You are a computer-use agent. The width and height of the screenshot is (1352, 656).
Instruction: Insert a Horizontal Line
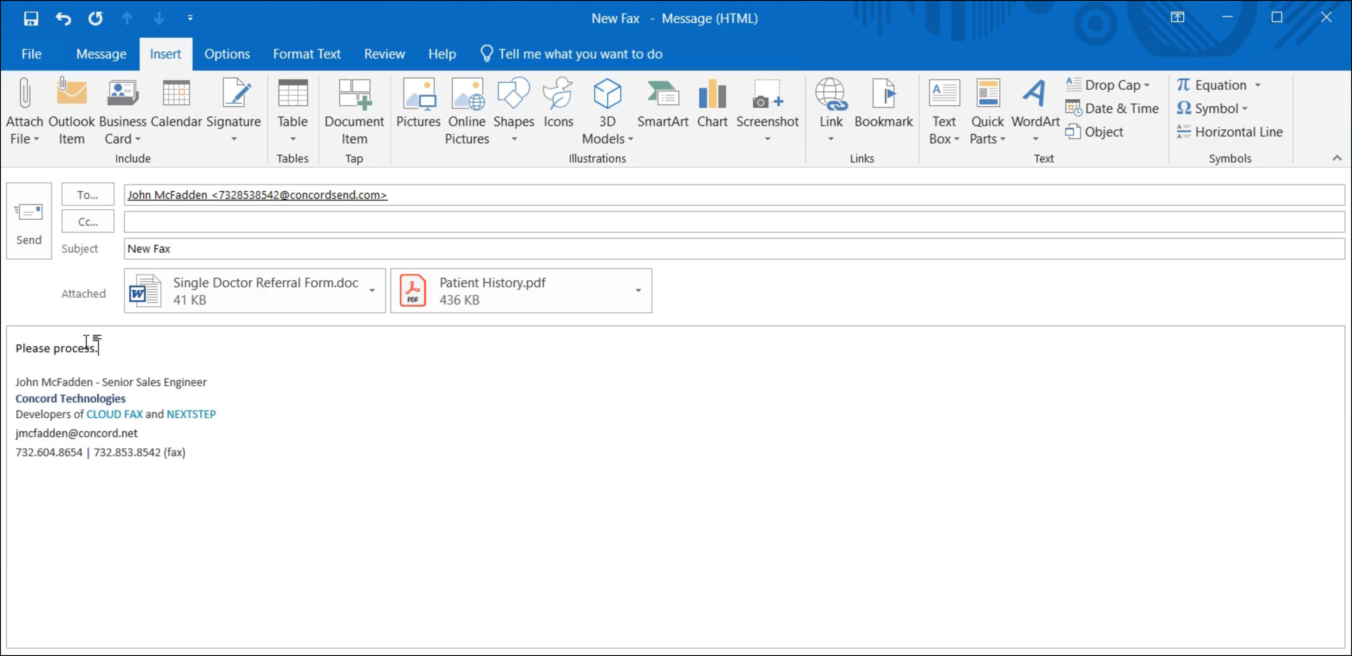pos(1230,132)
